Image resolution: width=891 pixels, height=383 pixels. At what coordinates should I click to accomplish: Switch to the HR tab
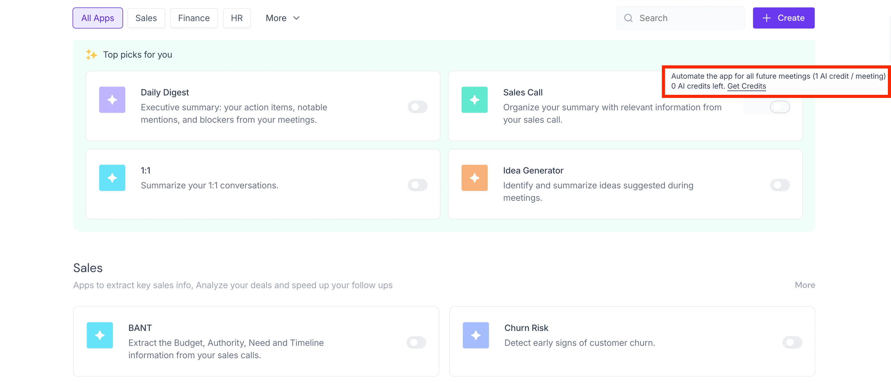tap(237, 18)
